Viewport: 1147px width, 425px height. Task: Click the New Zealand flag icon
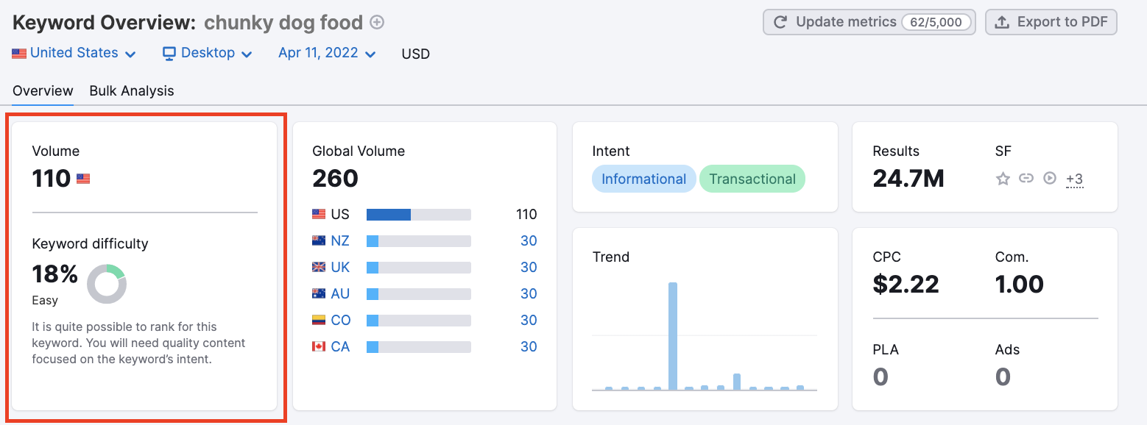[319, 241]
